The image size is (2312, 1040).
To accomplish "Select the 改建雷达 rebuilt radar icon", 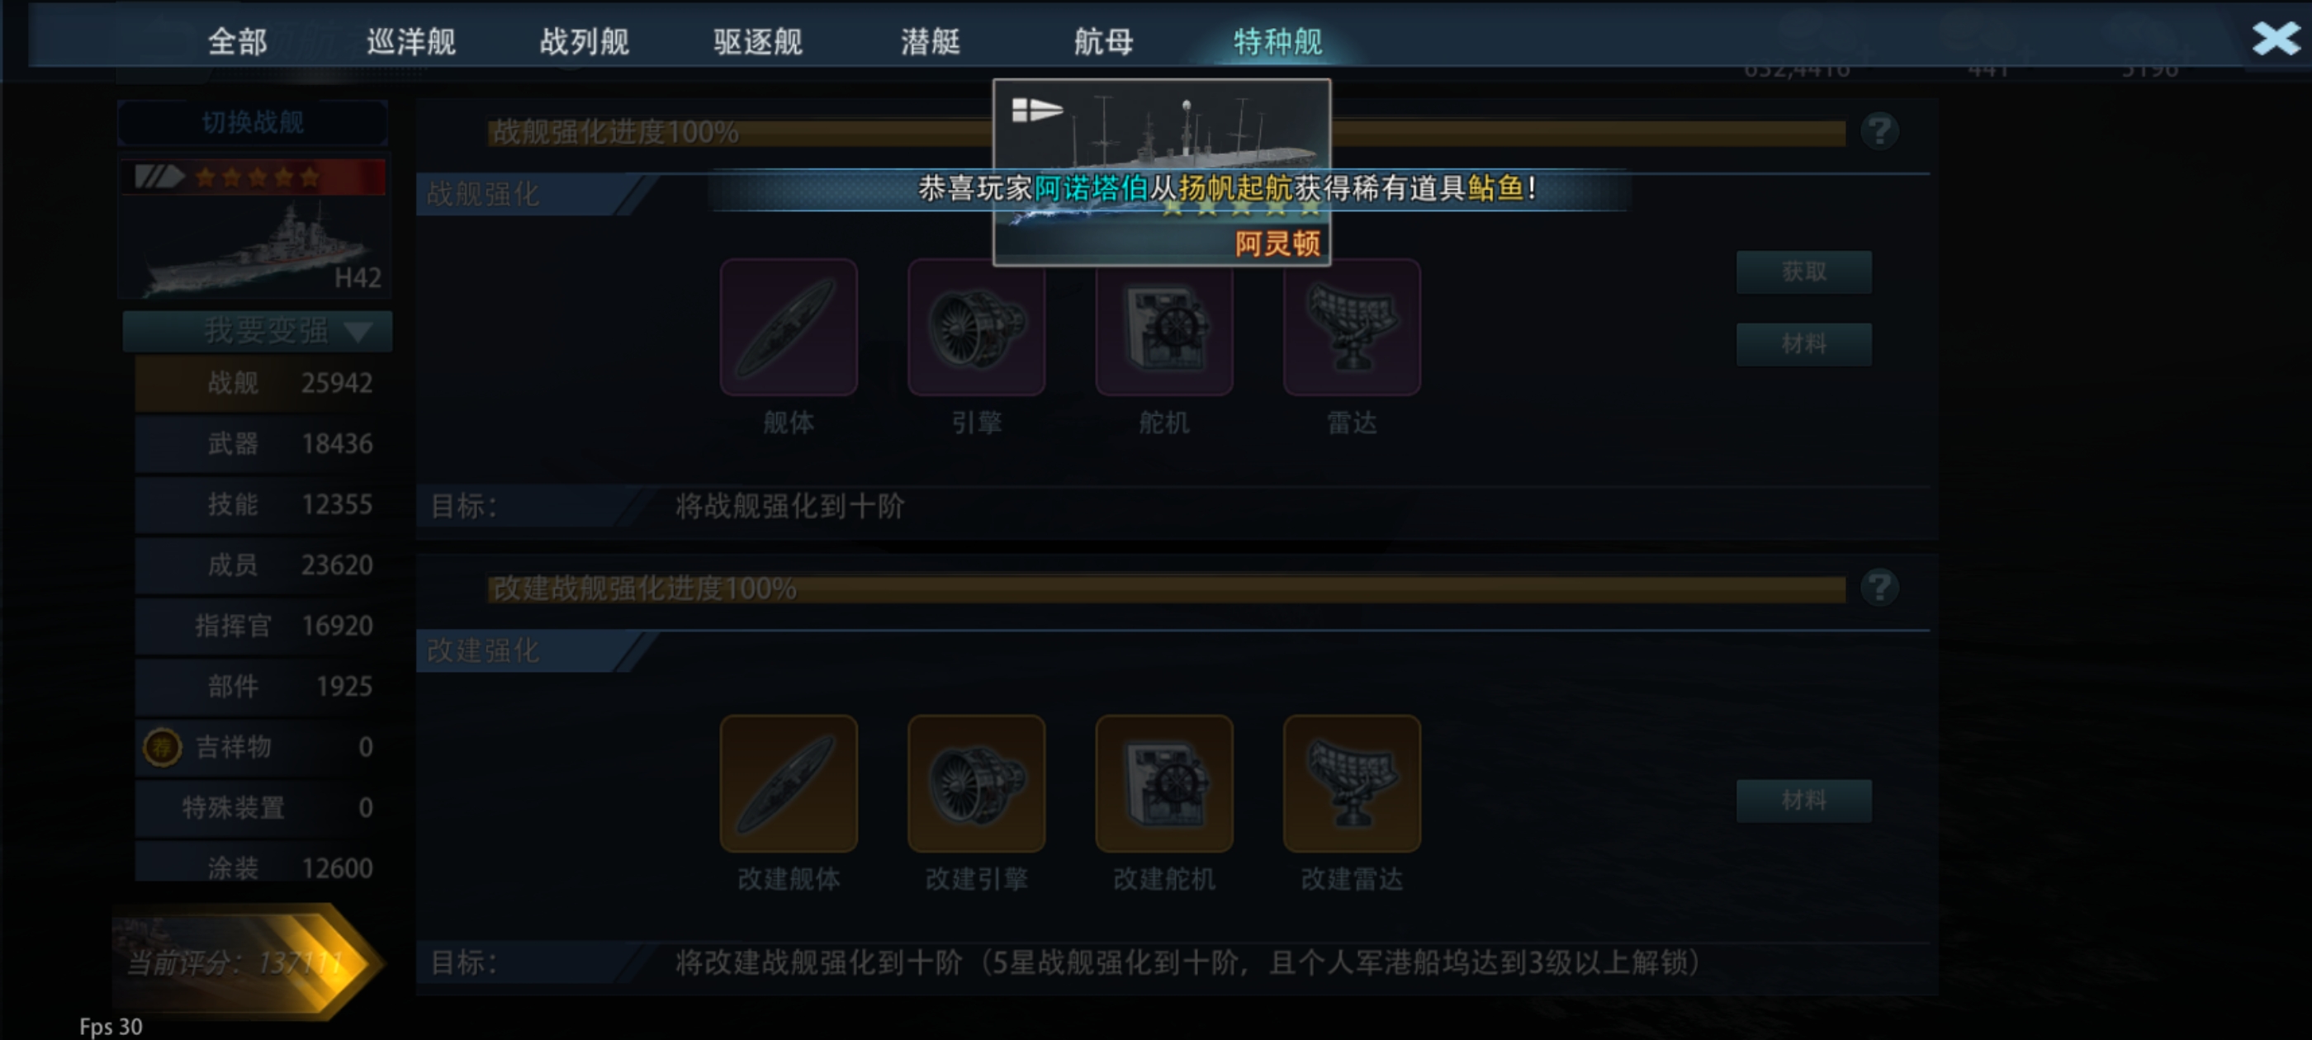I will pos(1351,782).
